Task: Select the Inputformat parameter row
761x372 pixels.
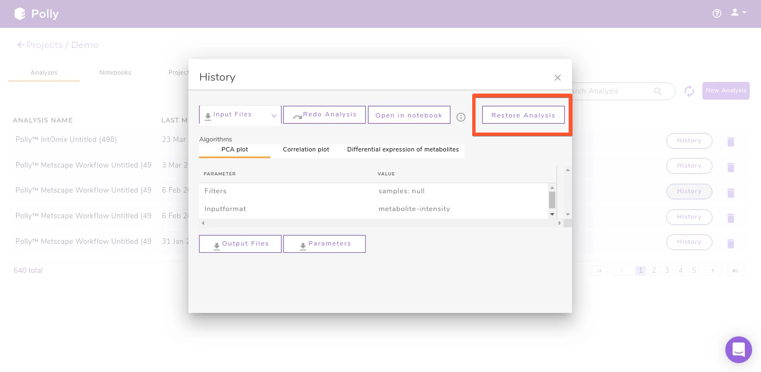Action: (x=374, y=209)
